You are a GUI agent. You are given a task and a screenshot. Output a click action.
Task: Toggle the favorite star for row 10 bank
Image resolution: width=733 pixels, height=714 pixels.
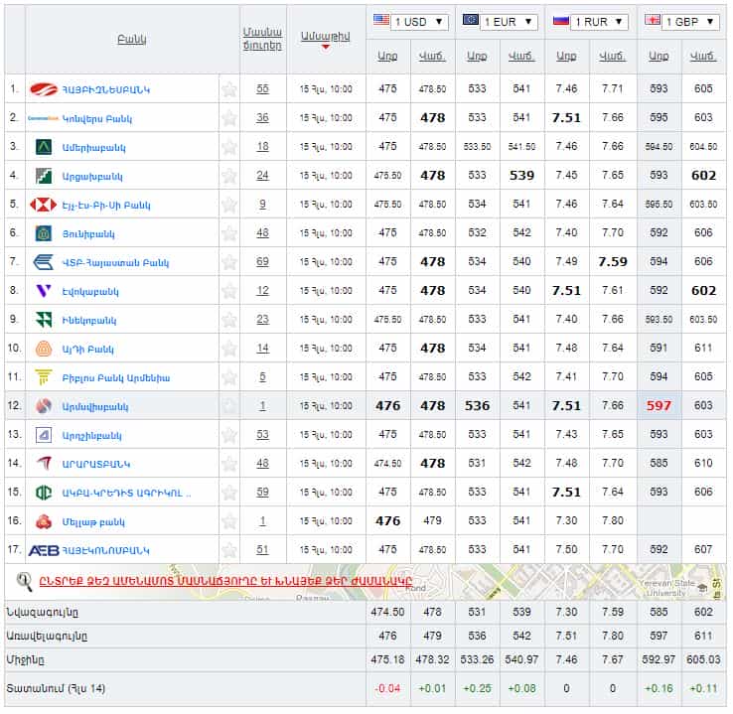click(x=229, y=349)
